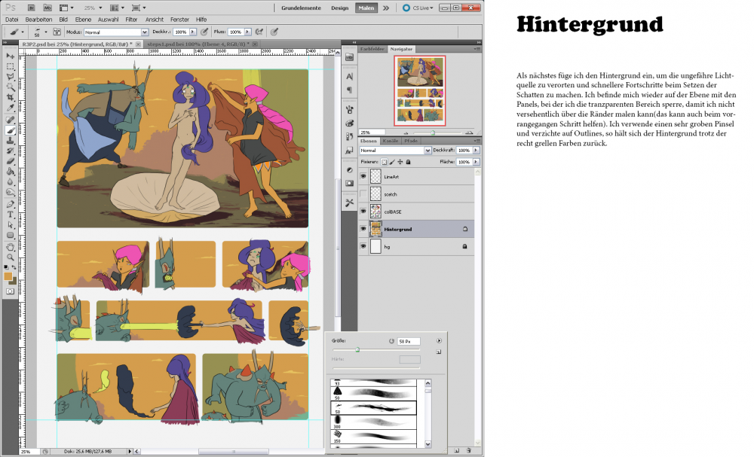754x457 pixels.
Task: Toggle lock position in Fixieren
Action: point(400,162)
